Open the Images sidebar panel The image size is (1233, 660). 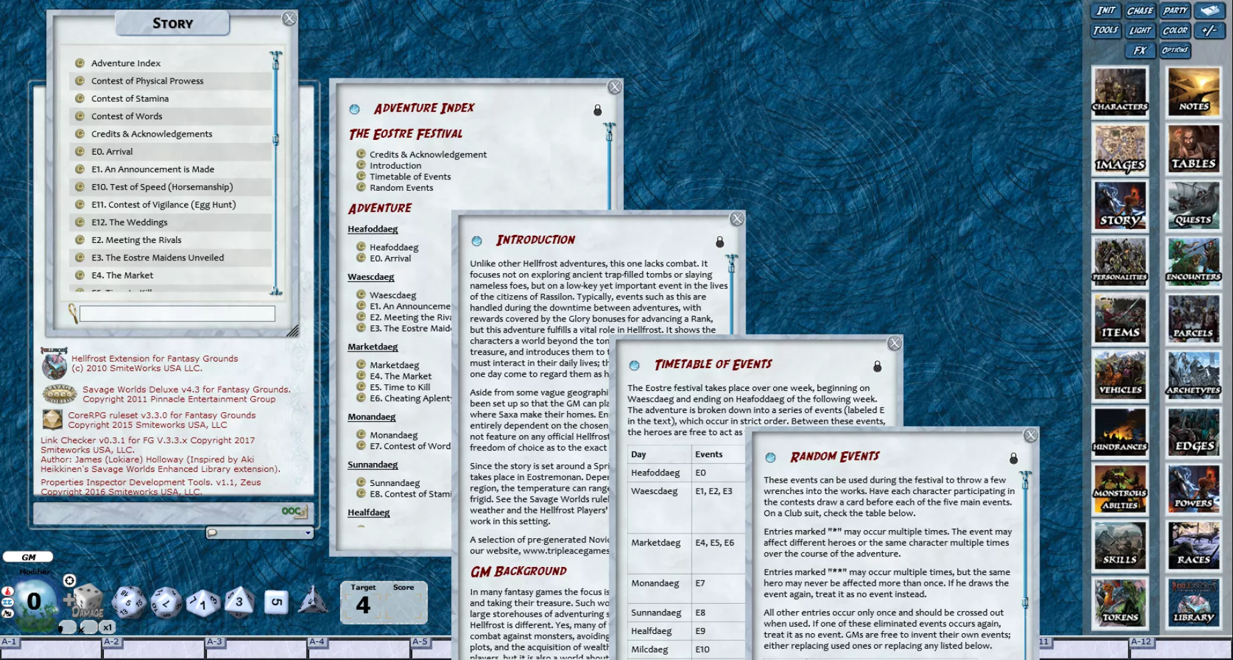[x=1120, y=149]
